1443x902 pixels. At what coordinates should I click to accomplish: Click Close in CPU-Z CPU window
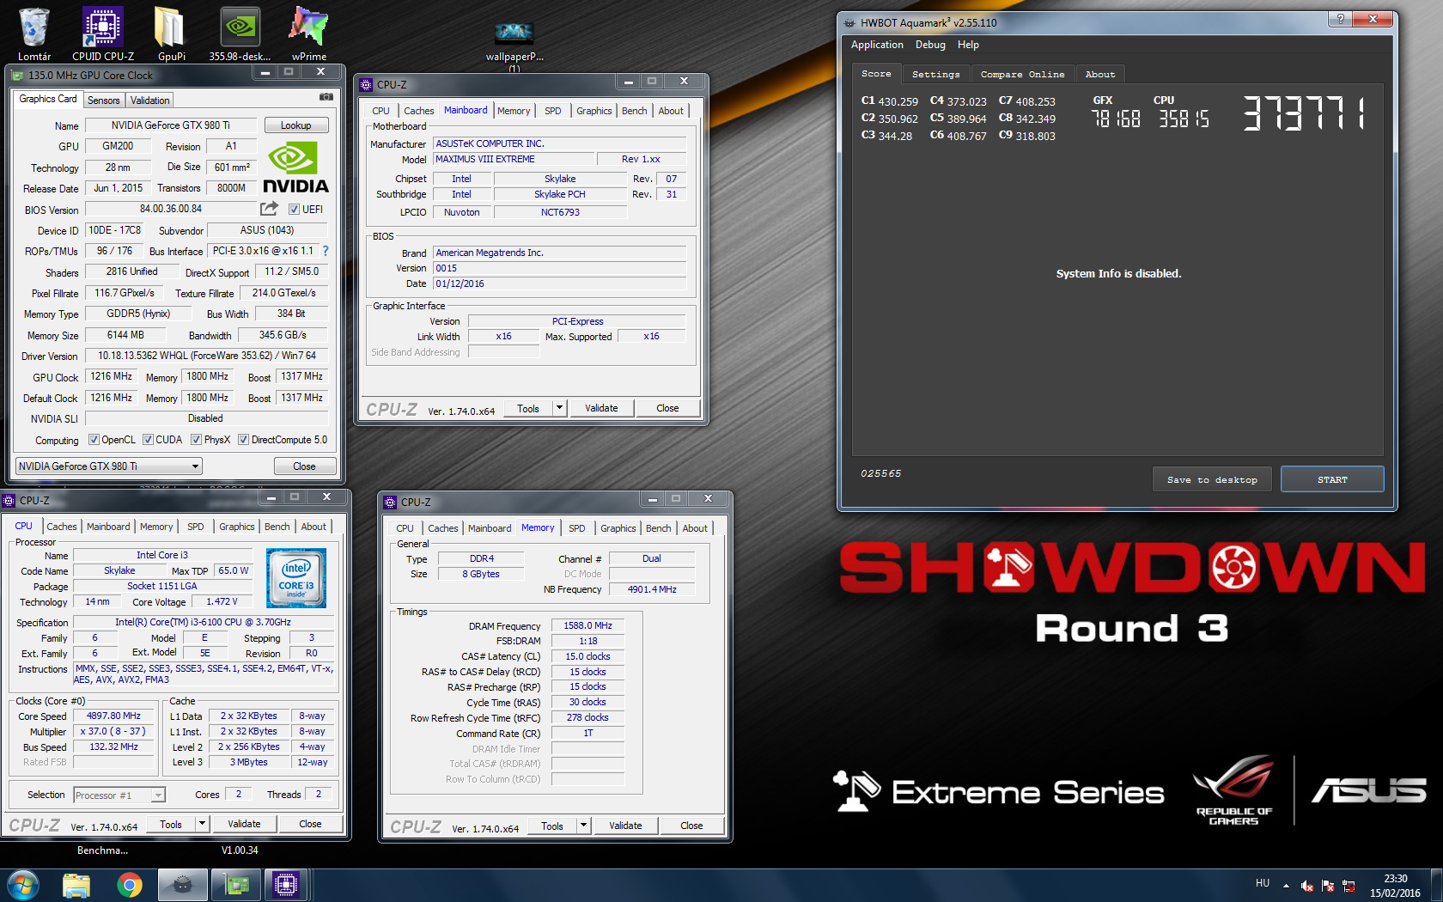coord(310,824)
